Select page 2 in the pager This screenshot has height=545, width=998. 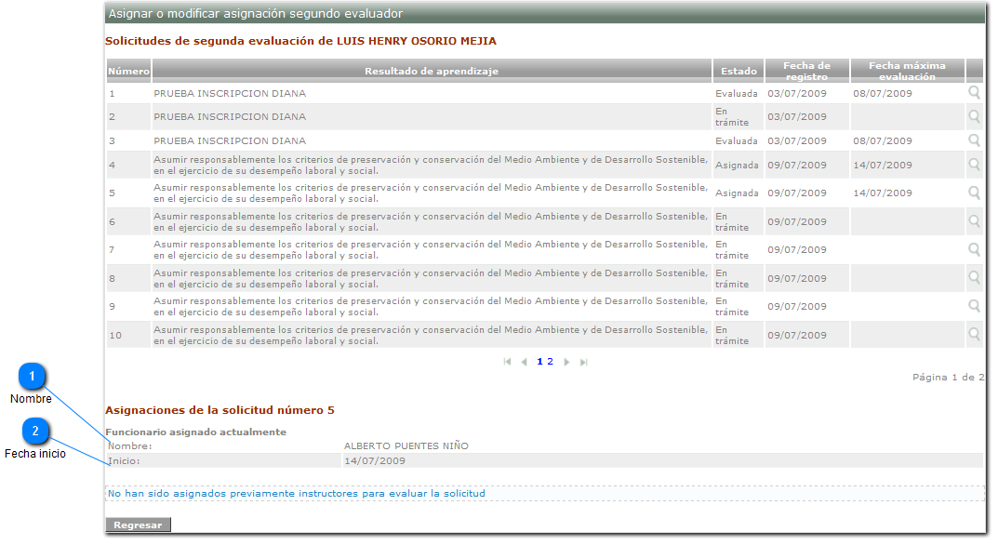click(x=551, y=362)
